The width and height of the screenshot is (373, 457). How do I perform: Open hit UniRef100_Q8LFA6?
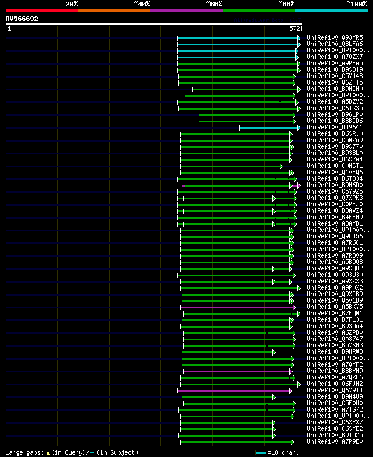[335, 44]
